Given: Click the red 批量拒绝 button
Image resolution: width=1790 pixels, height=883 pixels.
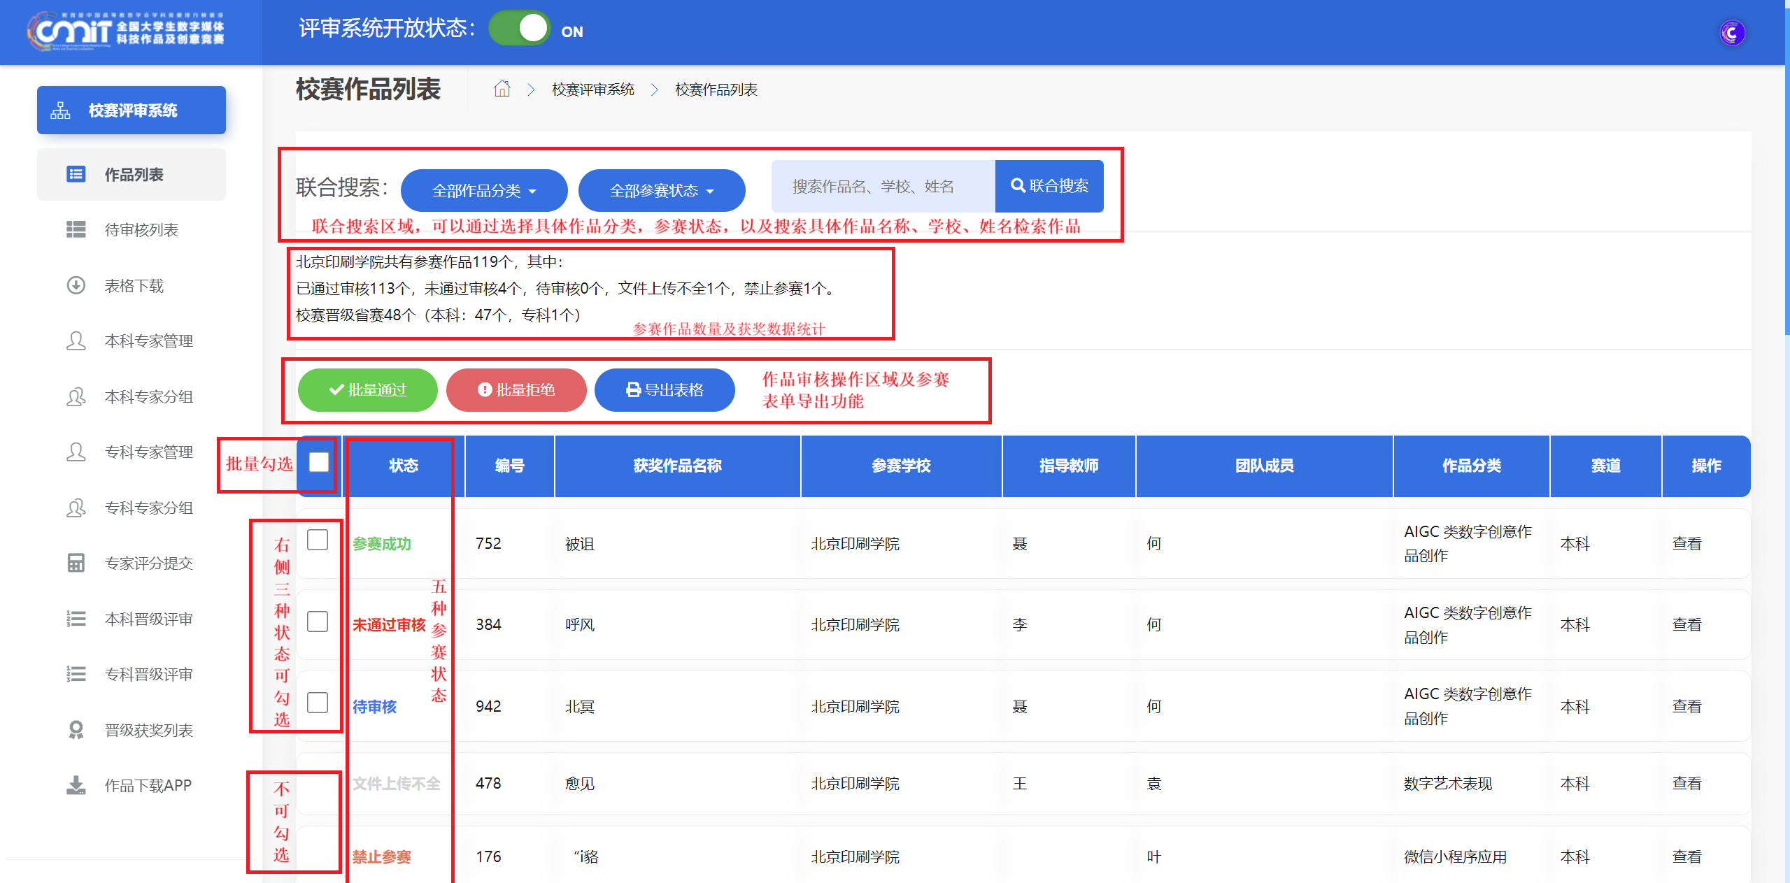Looking at the screenshot, I should 516,389.
